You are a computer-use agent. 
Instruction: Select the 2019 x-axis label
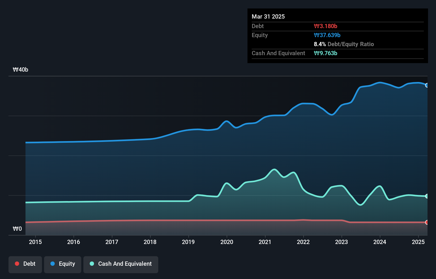tap(188, 242)
